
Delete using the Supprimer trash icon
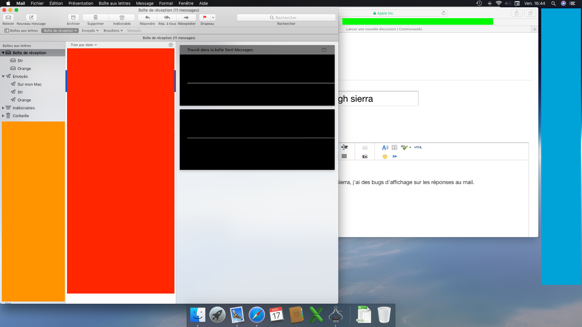coord(95,17)
